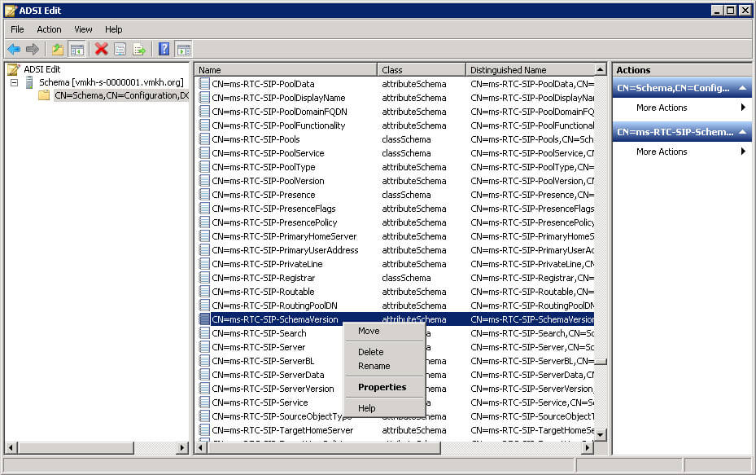Click the CN=Schema folder icon in tree

pos(45,95)
